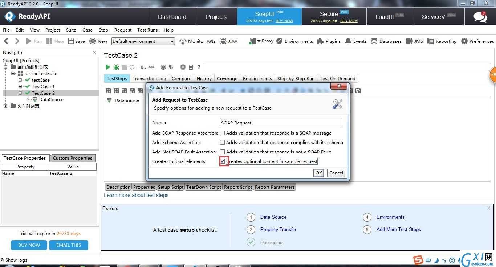Click Cancel in Add Request dialog
This screenshot has width=496, height=267.
click(x=336, y=173)
